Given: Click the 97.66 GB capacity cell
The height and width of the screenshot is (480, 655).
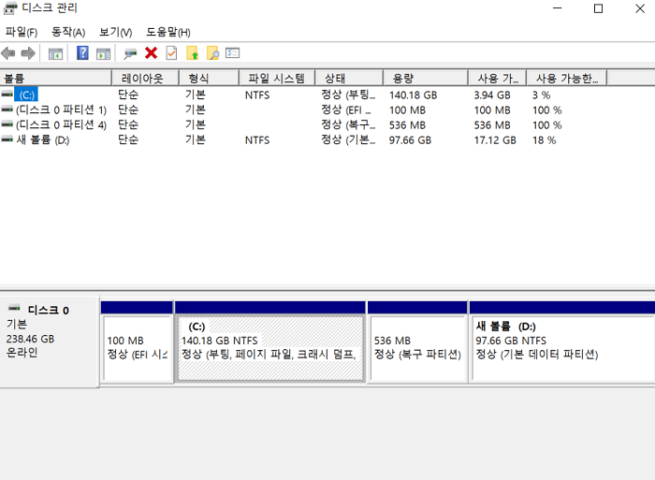Looking at the screenshot, I should click(410, 140).
